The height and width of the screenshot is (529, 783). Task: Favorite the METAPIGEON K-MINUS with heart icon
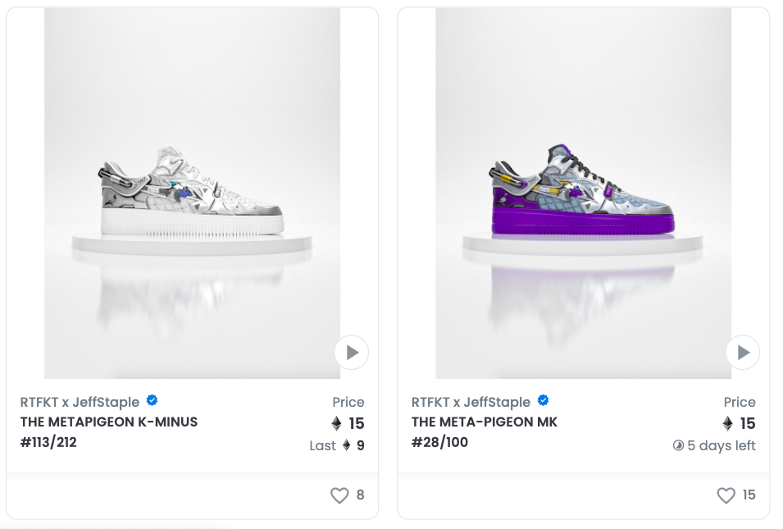(x=339, y=495)
